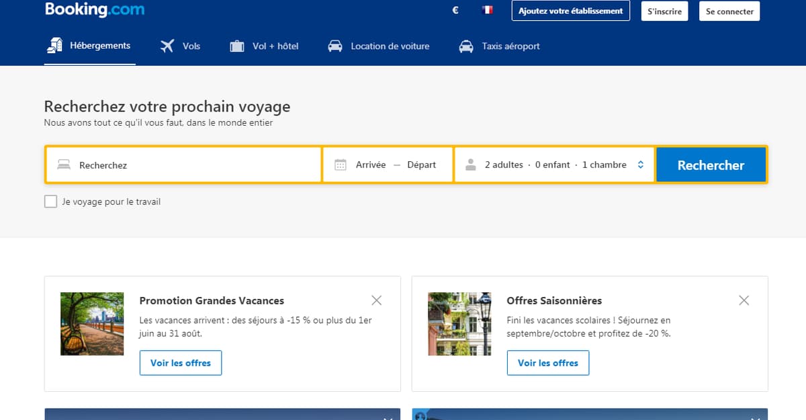Close the Offres Saisonnières card
Image resolution: width=806 pixels, height=420 pixels.
744,300
